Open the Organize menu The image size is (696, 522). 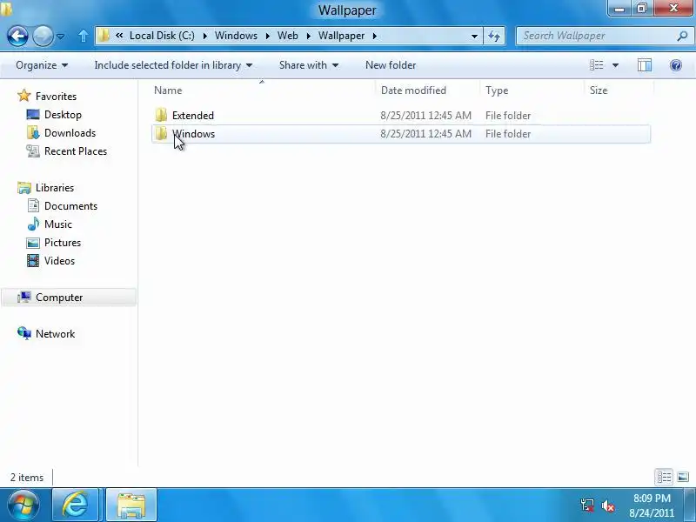coord(42,65)
